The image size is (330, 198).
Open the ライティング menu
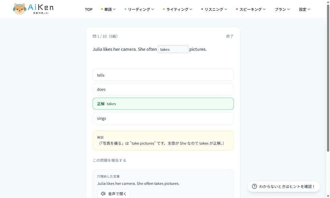click(178, 9)
